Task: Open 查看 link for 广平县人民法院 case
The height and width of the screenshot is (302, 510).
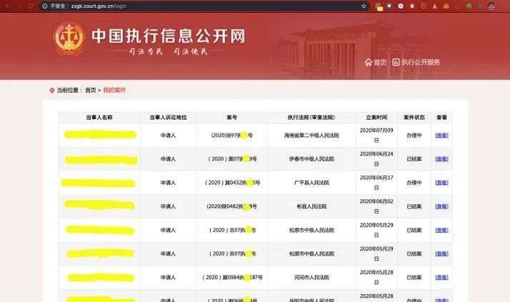Action: pos(441,182)
